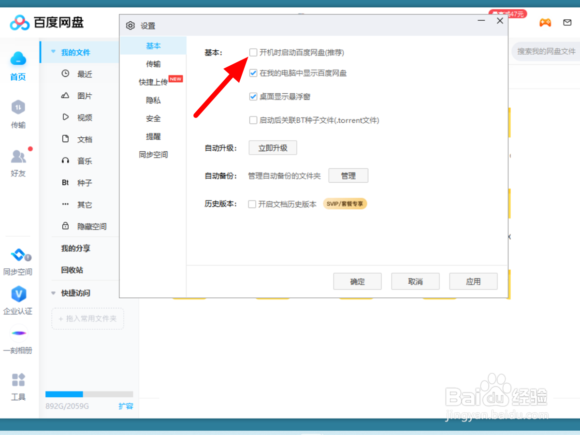Click the settings gear icon in dialog title
The width and height of the screenshot is (580, 435).
[130, 26]
